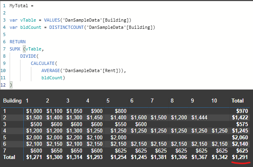The image size is (253, 167).
Task: Select the vTable variable on line 3
Action: coord(28,20)
